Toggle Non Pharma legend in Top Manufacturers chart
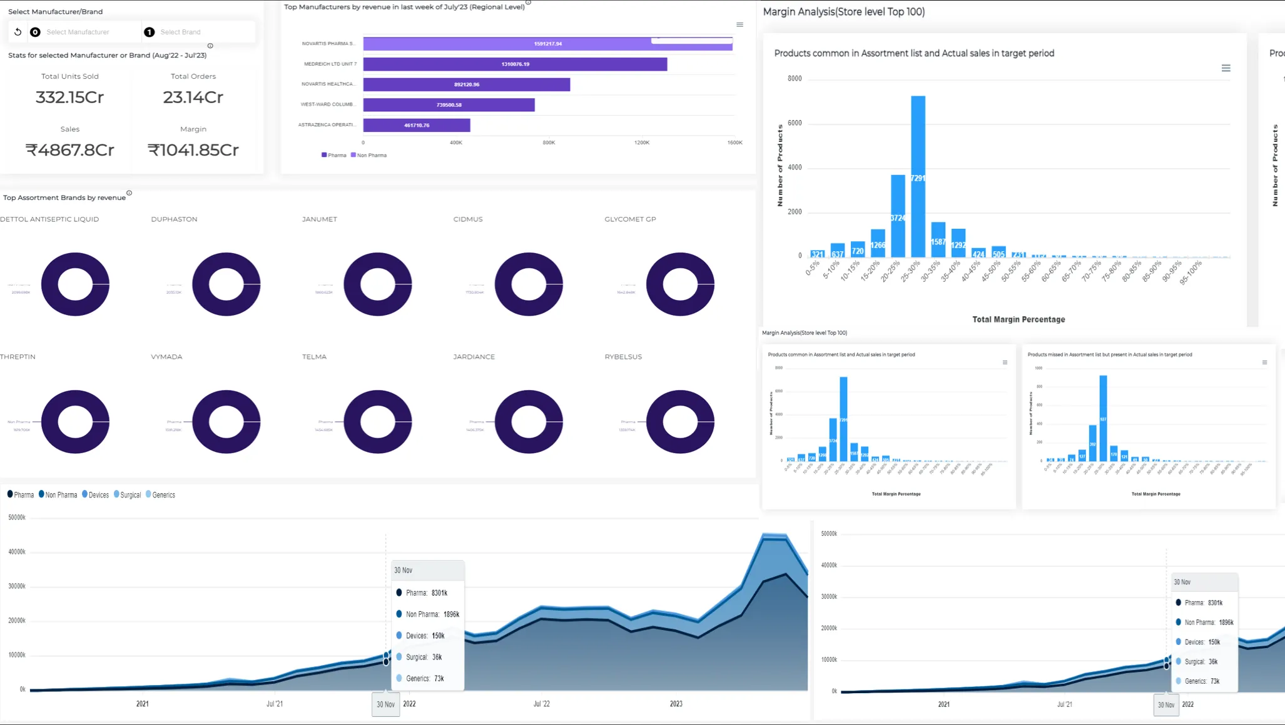Image resolution: width=1285 pixels, height=725 pixels. pos(368,155)
